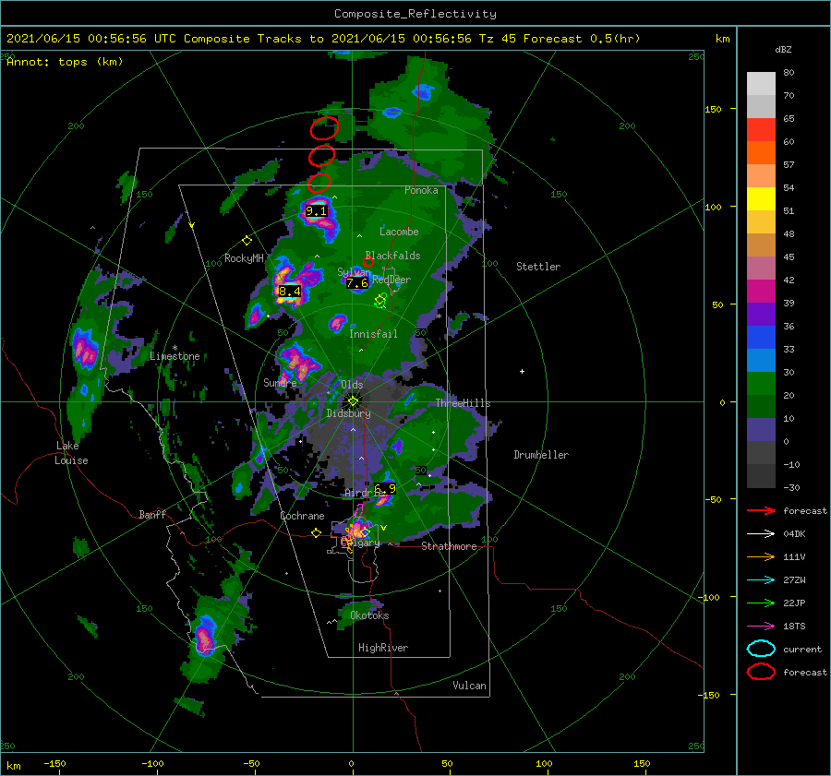Click the Drumheller town label
This screenshot has width=831, height=776.
click(x=541, y=455)
